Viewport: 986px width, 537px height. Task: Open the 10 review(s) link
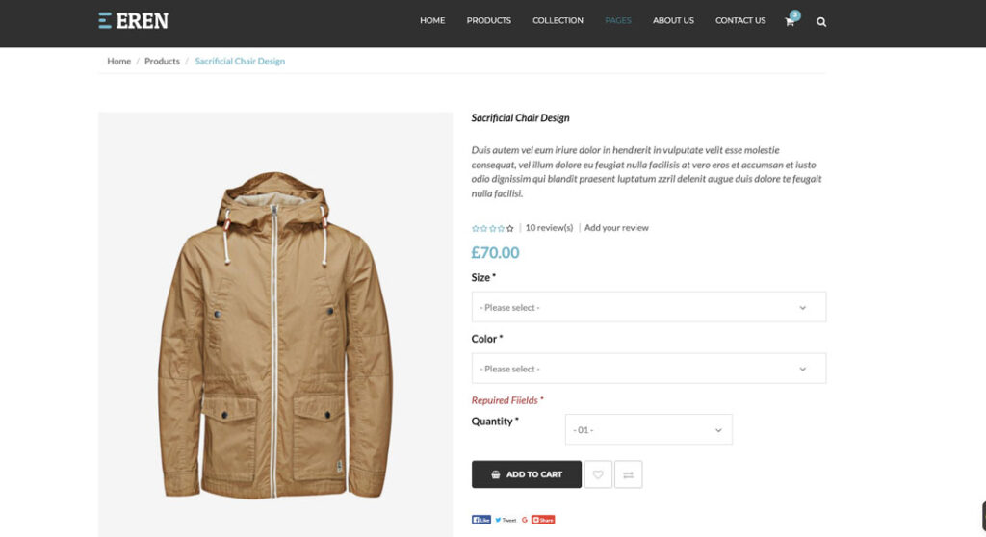pyautogui.click(x=549, y=228)
